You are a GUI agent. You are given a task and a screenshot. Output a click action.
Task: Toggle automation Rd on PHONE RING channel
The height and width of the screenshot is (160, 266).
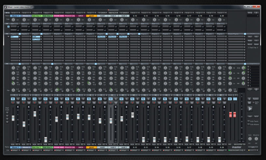pos(56,99)
